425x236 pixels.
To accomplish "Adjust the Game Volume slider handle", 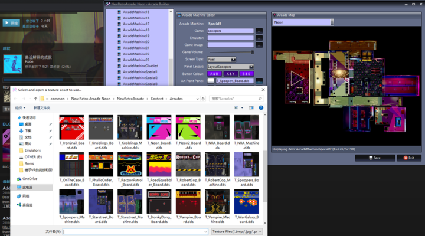I will 252,52.
